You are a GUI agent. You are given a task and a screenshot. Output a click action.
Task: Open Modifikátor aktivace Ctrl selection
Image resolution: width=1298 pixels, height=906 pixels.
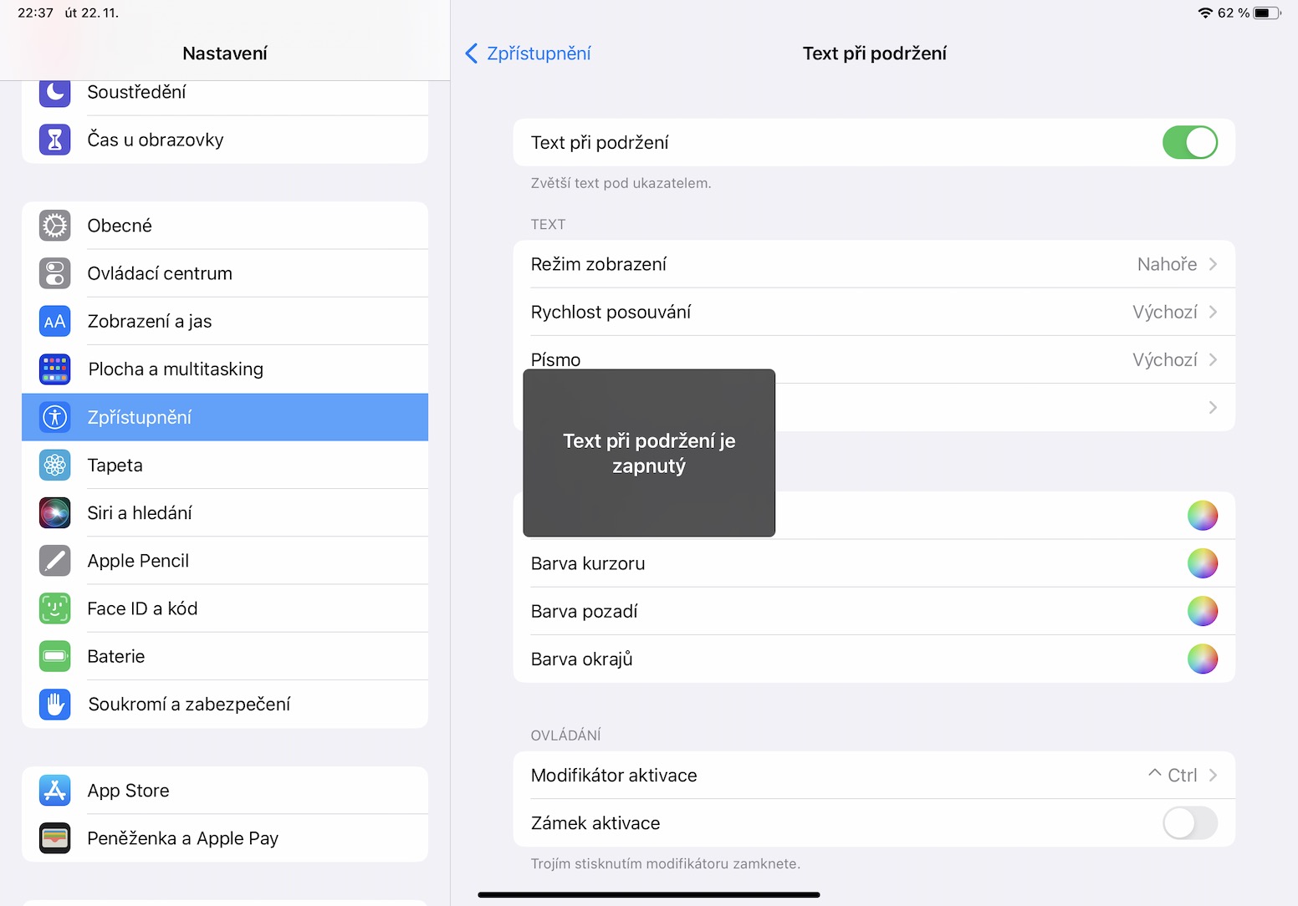click(x=874, y=776)
